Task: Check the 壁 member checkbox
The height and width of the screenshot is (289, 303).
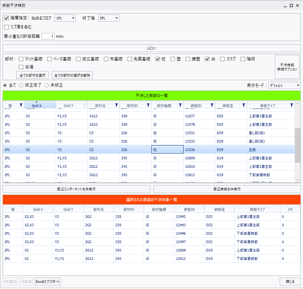Action: coord(173,59)
